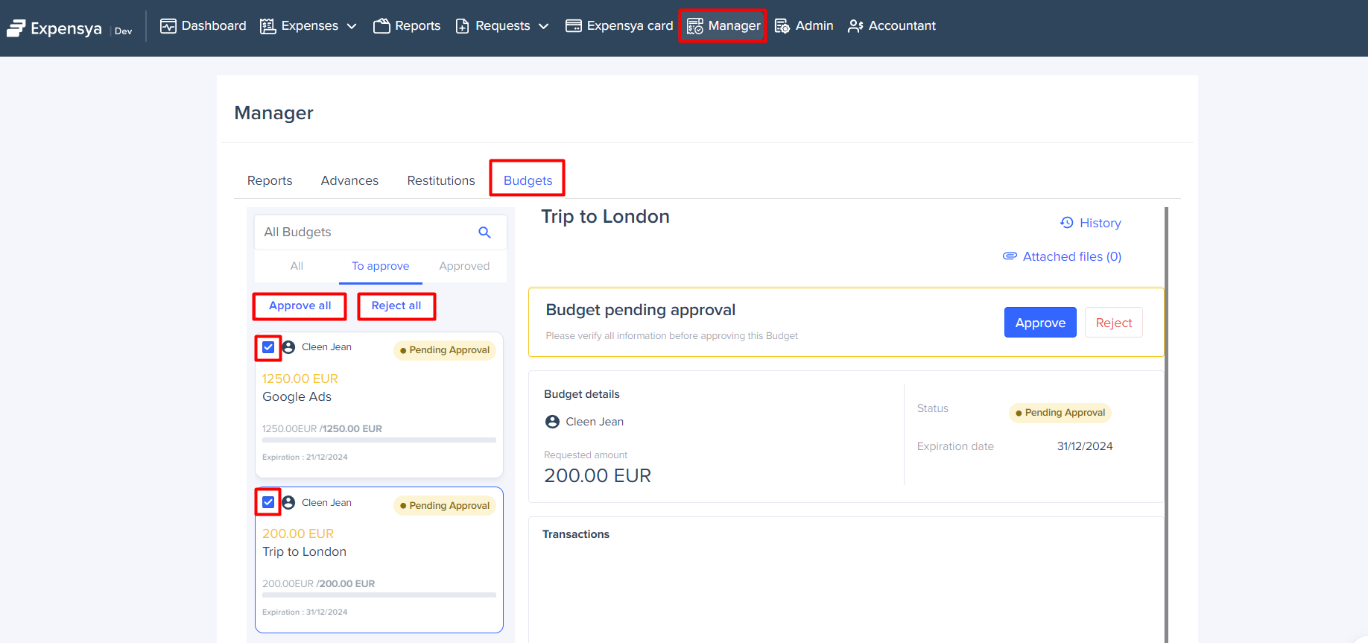Uncheck the Google Ads budget checkbox
This screenshot has width=1368, height=643.
(268, 347)
